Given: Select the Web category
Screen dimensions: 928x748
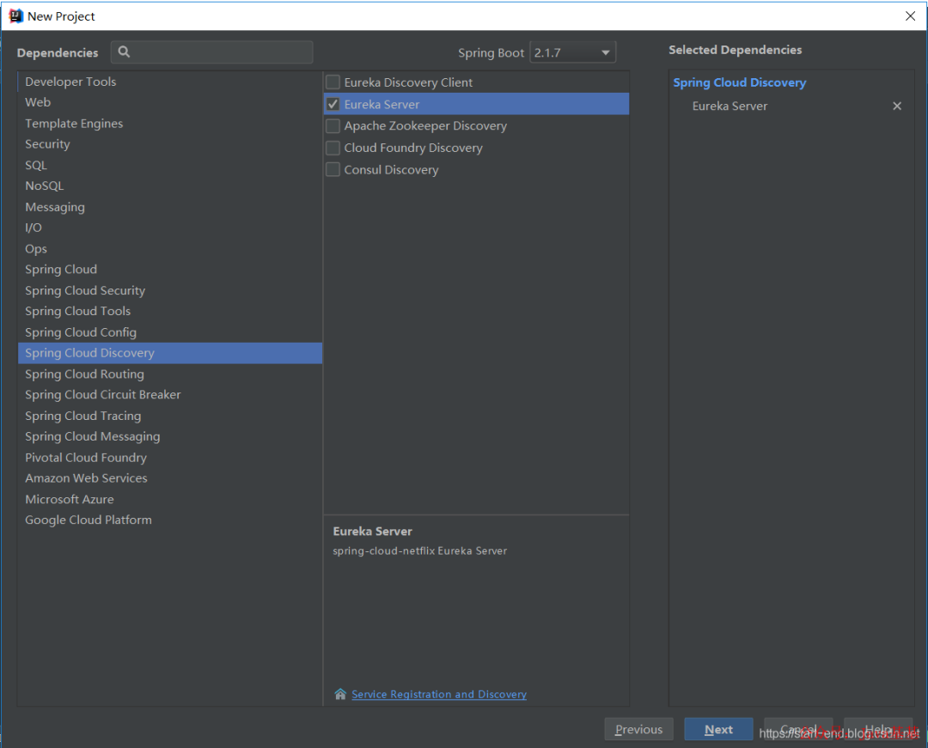Looking at the screenshot, I should pyautogui.click(x=170, y=102).
